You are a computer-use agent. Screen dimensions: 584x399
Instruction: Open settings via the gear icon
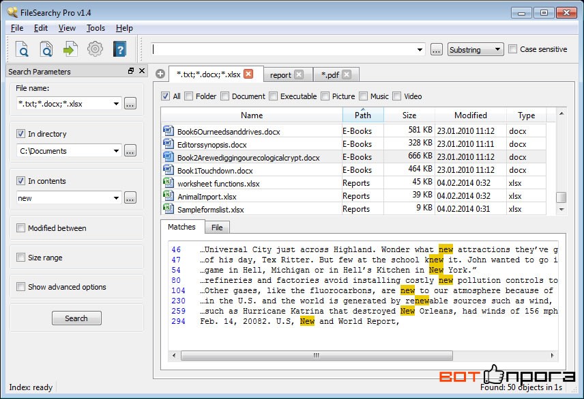pos(95,49)
